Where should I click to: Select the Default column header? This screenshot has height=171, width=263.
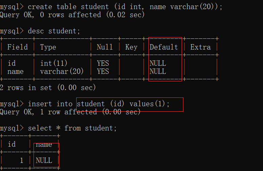coord(164,47)
